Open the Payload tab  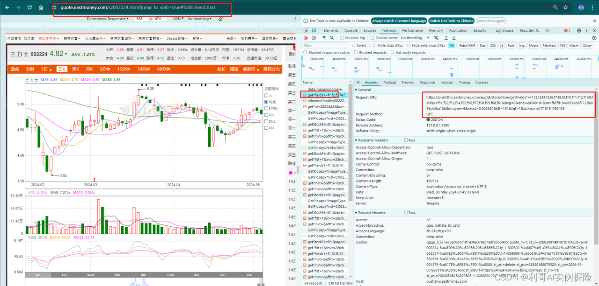tap(389, 82)
